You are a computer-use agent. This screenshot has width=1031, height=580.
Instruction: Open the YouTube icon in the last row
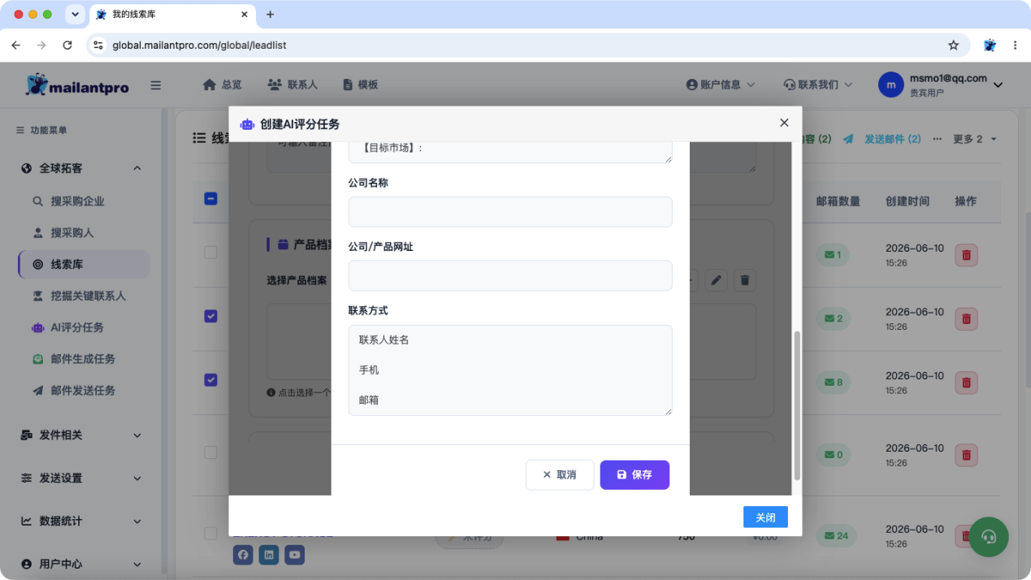coord(295,555)
